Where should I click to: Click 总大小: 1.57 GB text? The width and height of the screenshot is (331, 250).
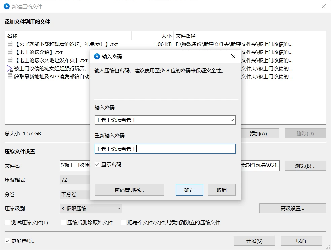pyautogui.click(x=23, y=134)
